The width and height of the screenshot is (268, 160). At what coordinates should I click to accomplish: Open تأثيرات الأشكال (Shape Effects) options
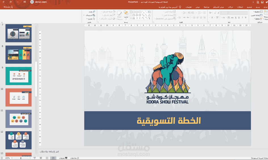click(107, 19)
